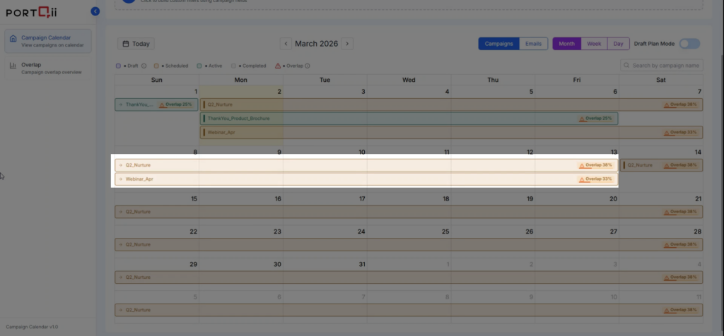Collapse the sidebar with the blue chevron
The image size is (724, 336).
point(95,11)
